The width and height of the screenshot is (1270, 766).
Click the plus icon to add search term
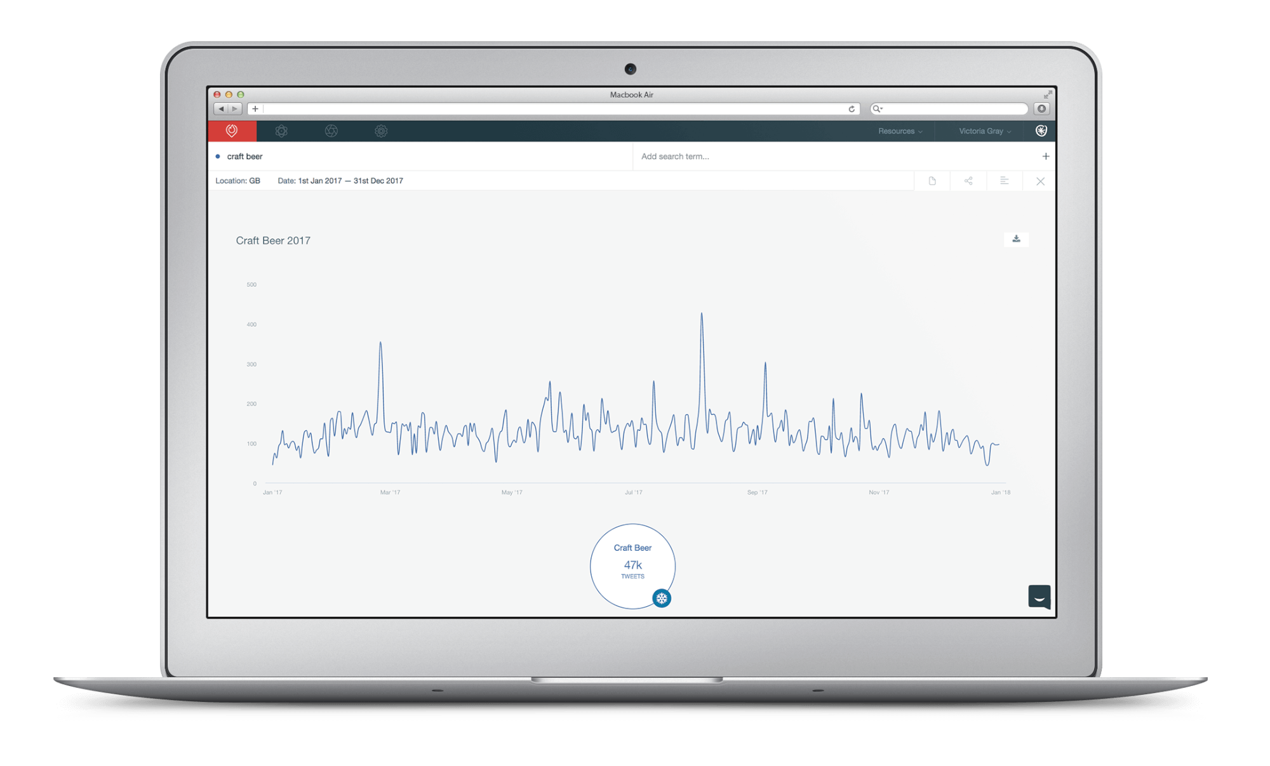tap(1046, 156)
